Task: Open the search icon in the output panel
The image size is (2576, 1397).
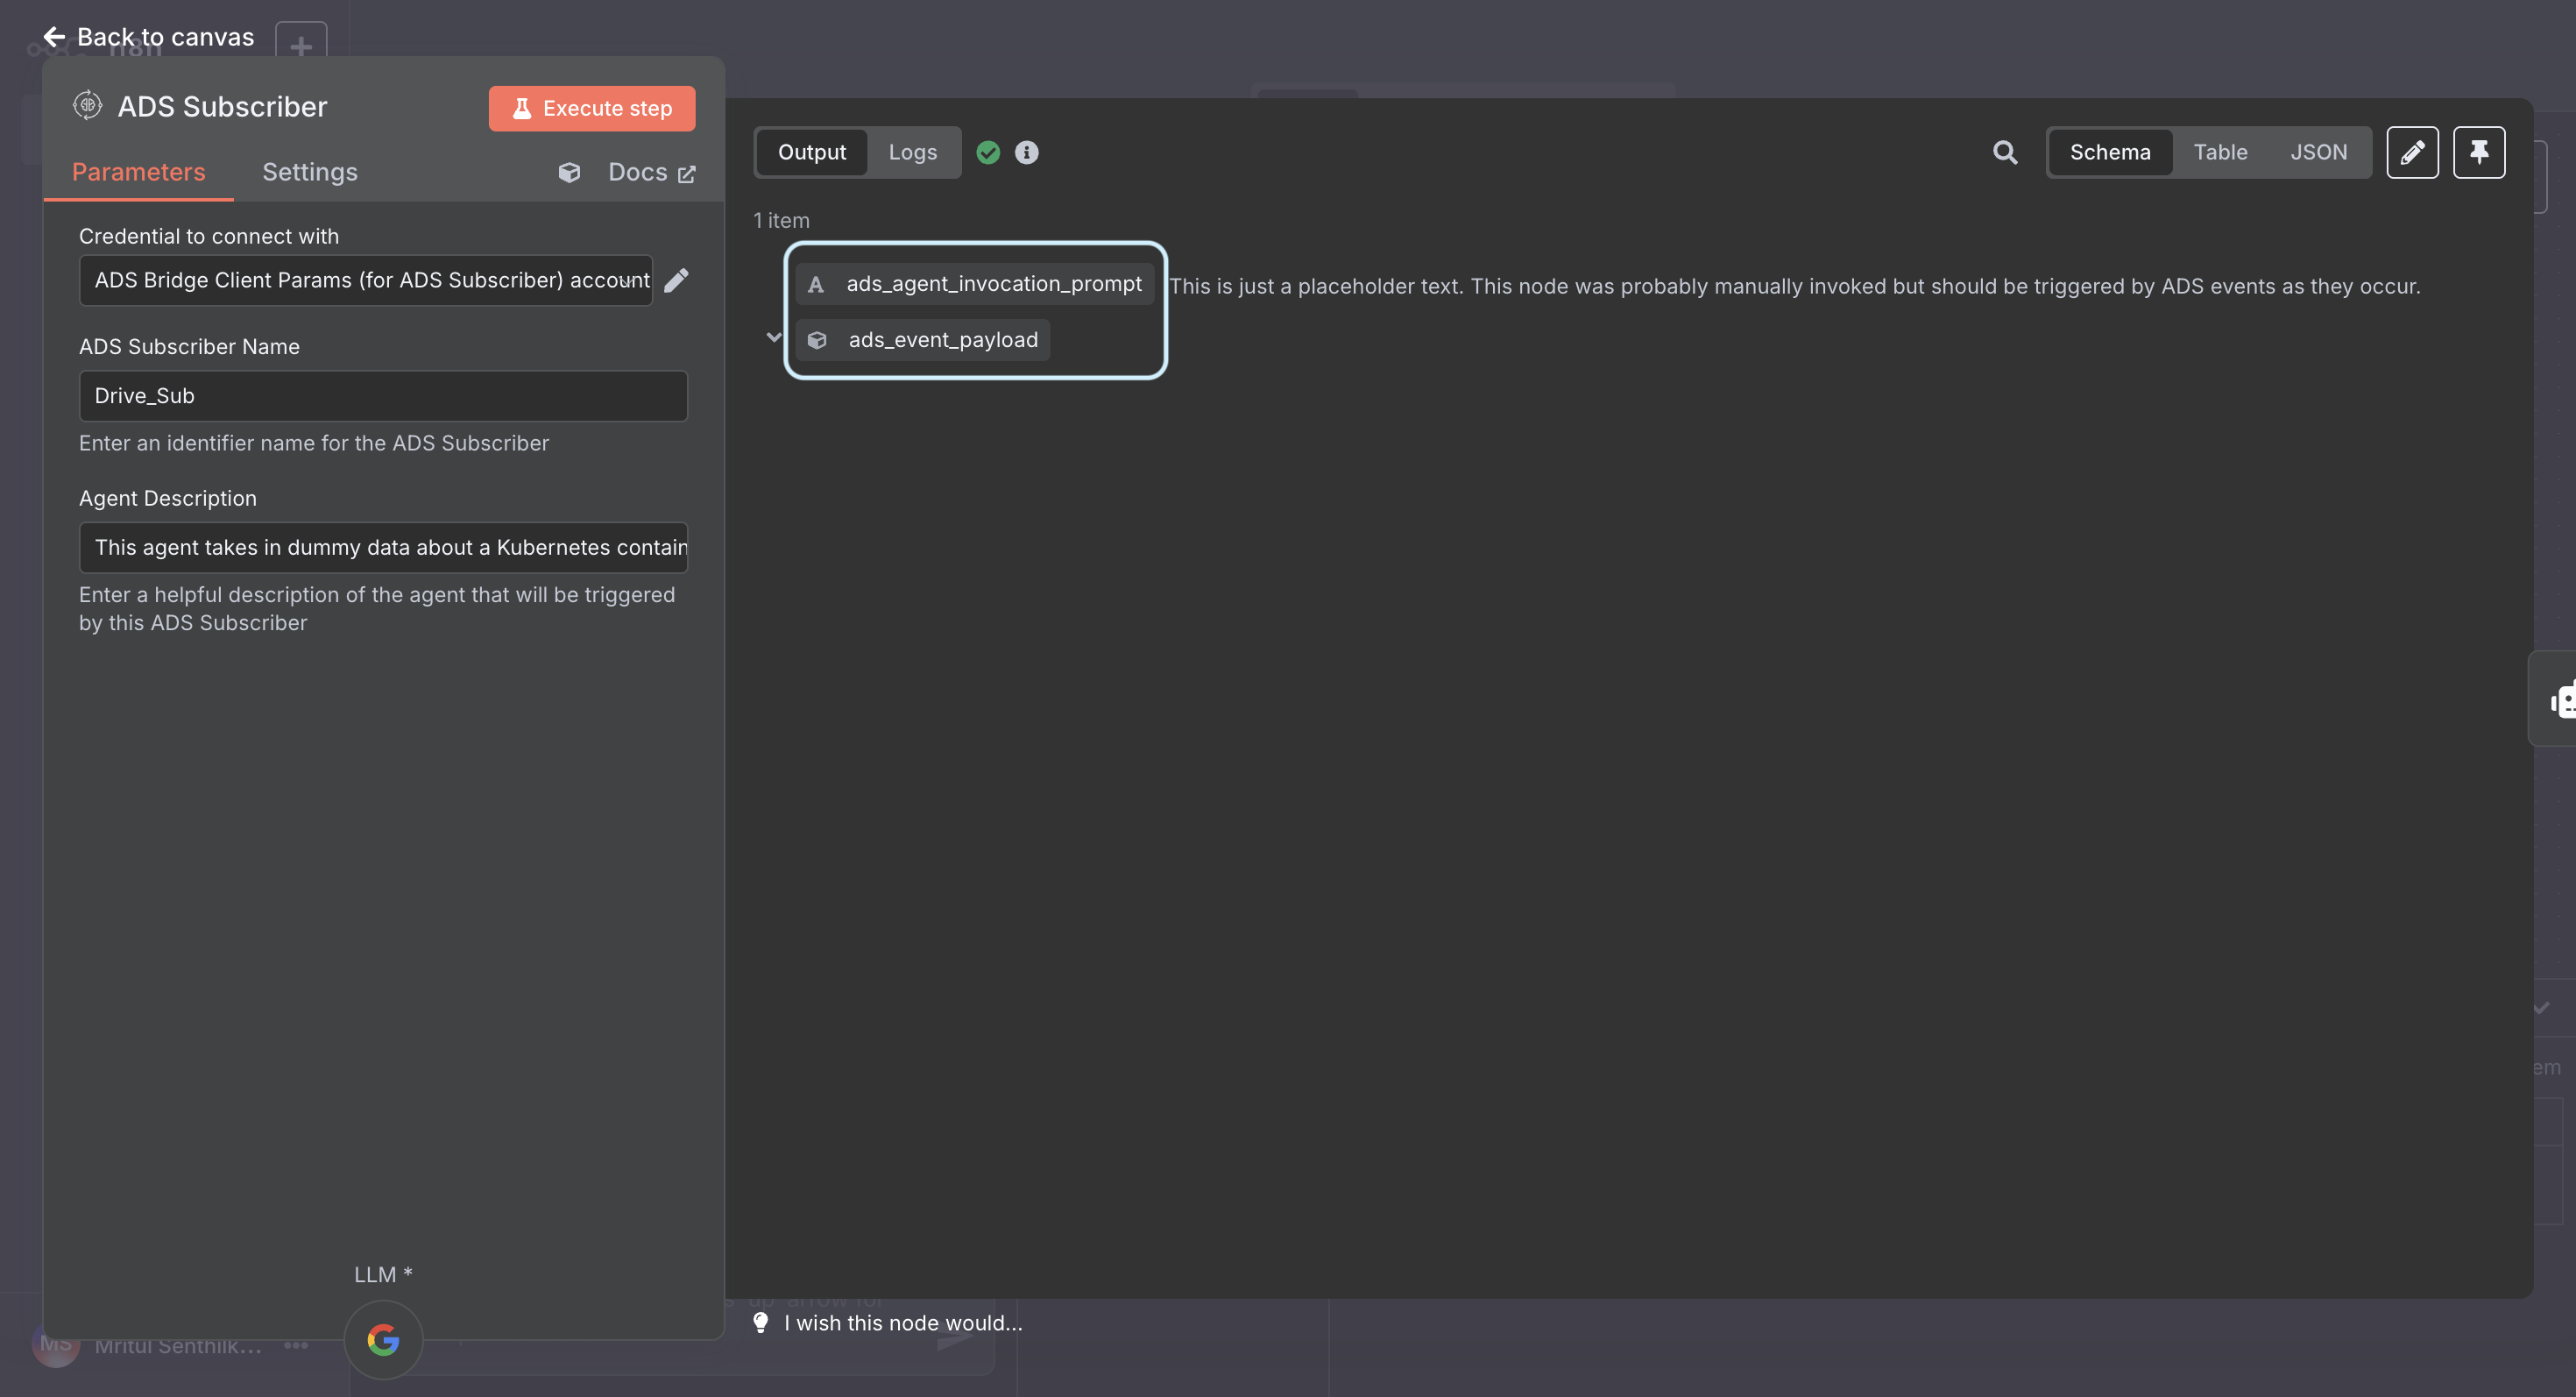Action: pyautogui.click(x=2006, y=152)
